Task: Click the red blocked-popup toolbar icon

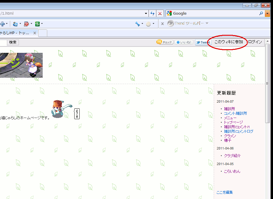Action: click(26, 24)
